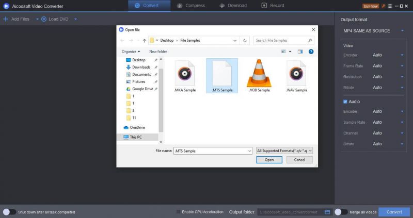Click the browse output folder icon
Screen dimensions: 413x218
click(327, 212)
